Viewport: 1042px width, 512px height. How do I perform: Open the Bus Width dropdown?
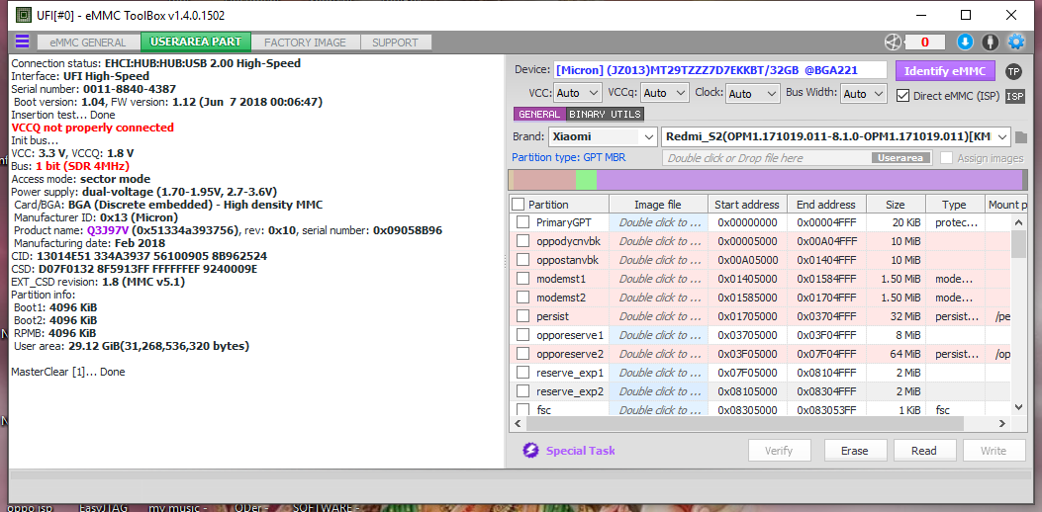(x=864, y=94)
